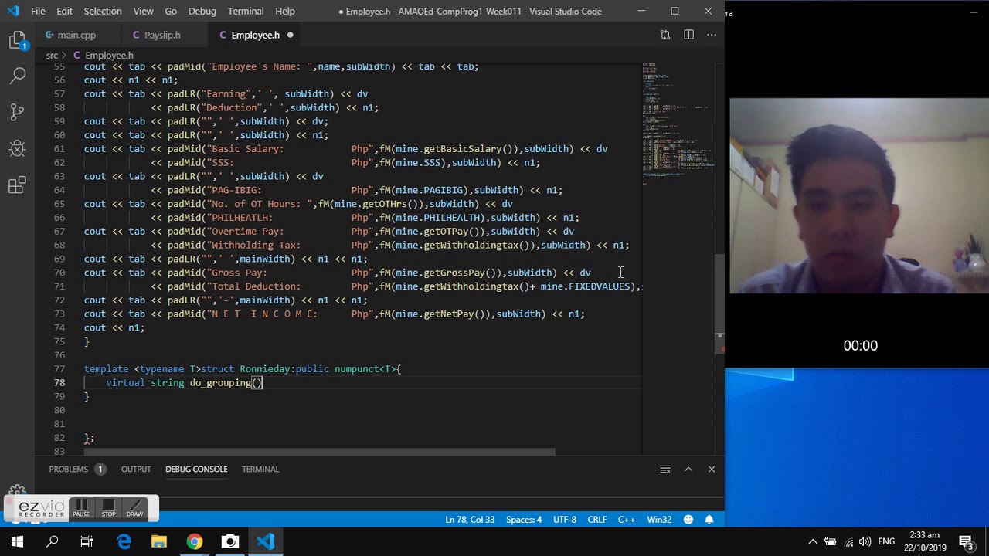The image size is (989, 556).
Task: Change indentation via Spaces: 4
Action: (x=524, y=520)
